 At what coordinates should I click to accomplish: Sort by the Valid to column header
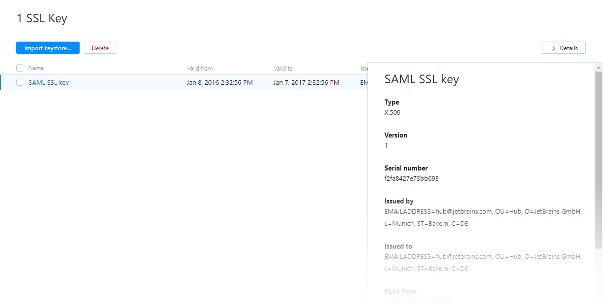(x=283, y=68)
